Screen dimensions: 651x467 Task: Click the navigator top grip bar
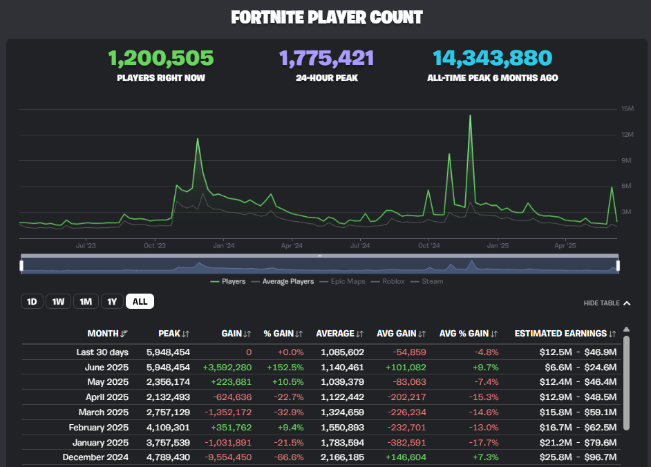320,256
